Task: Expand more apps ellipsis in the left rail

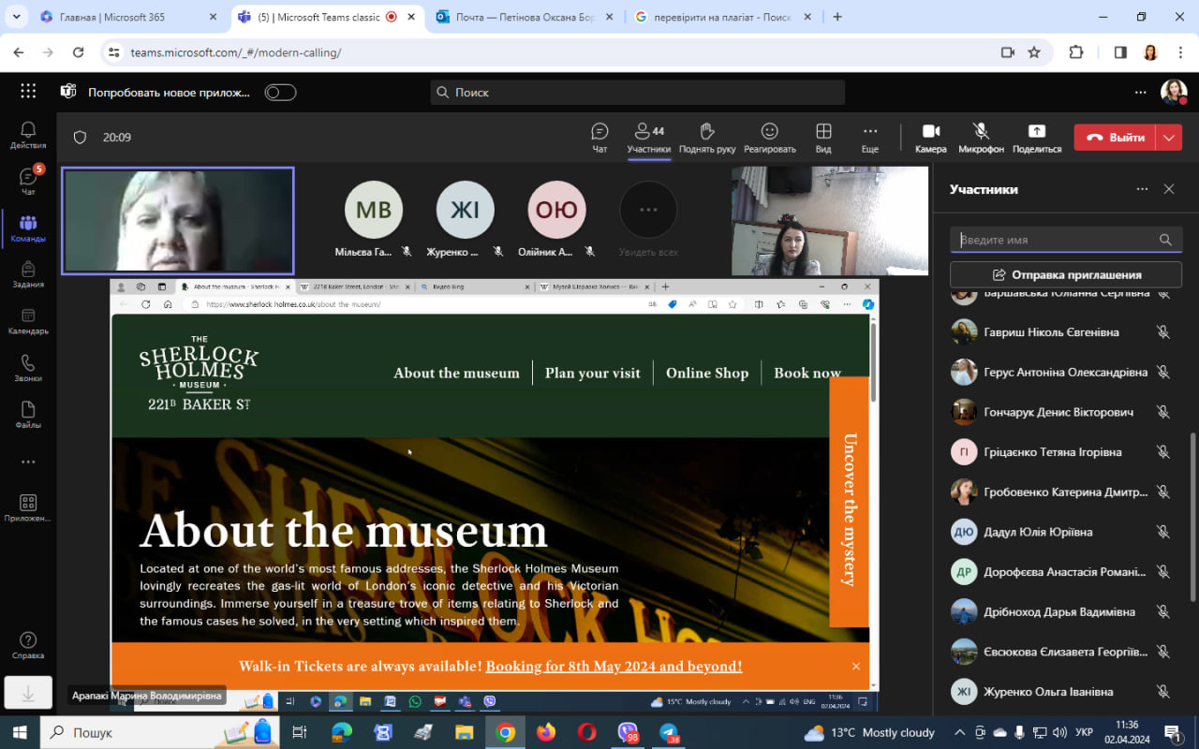Action: click(28, 462)
